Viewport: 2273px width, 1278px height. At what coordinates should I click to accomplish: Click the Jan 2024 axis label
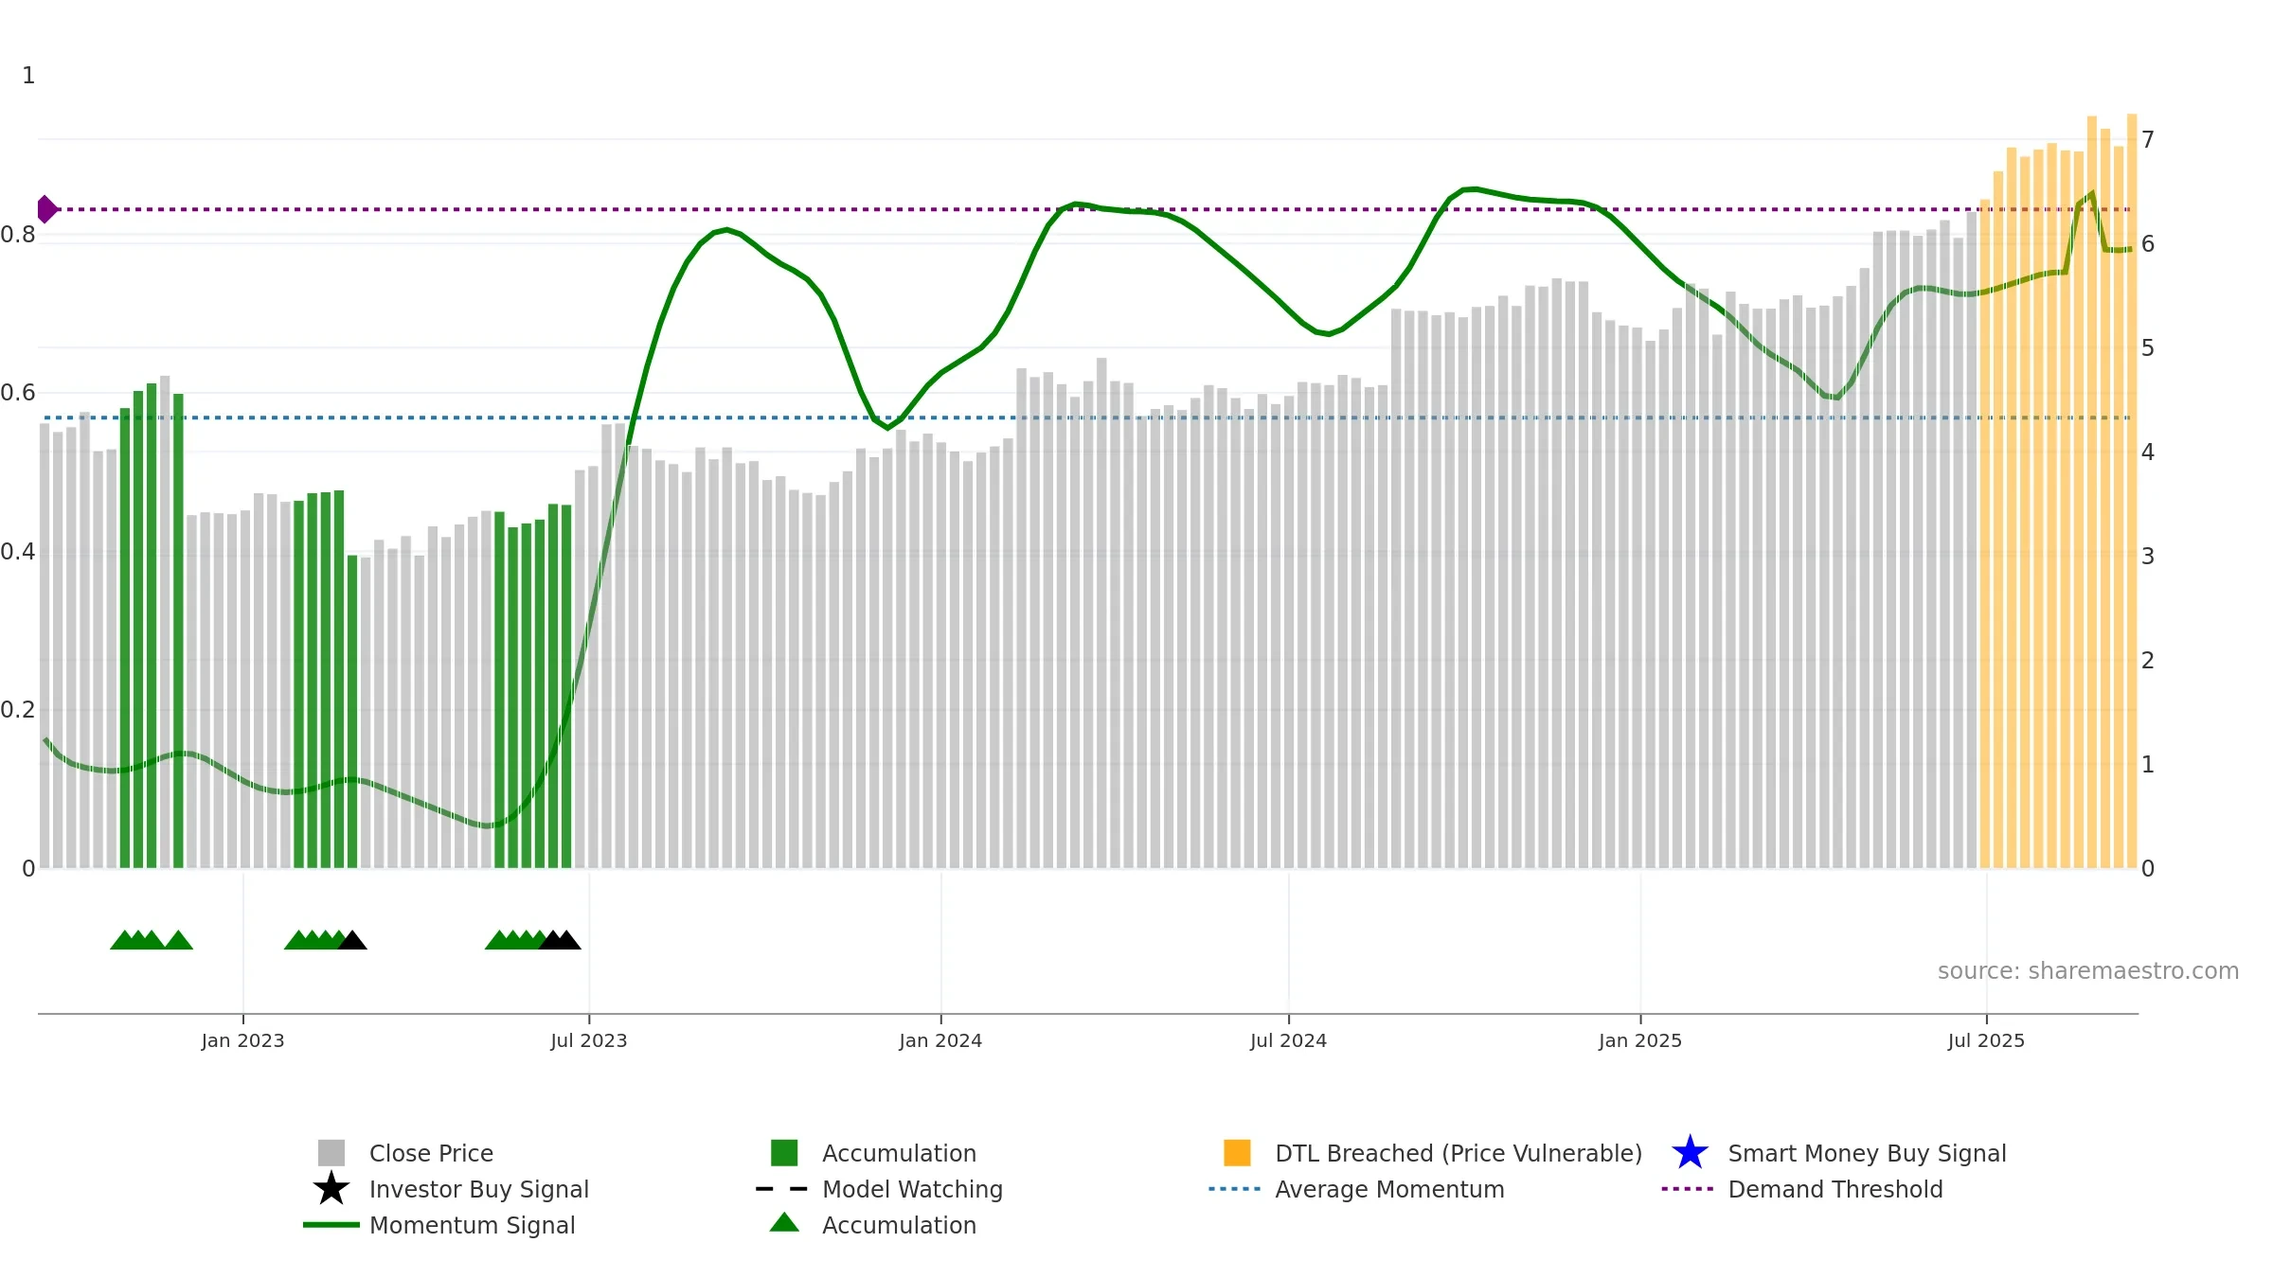click(x=940, y=1041)
